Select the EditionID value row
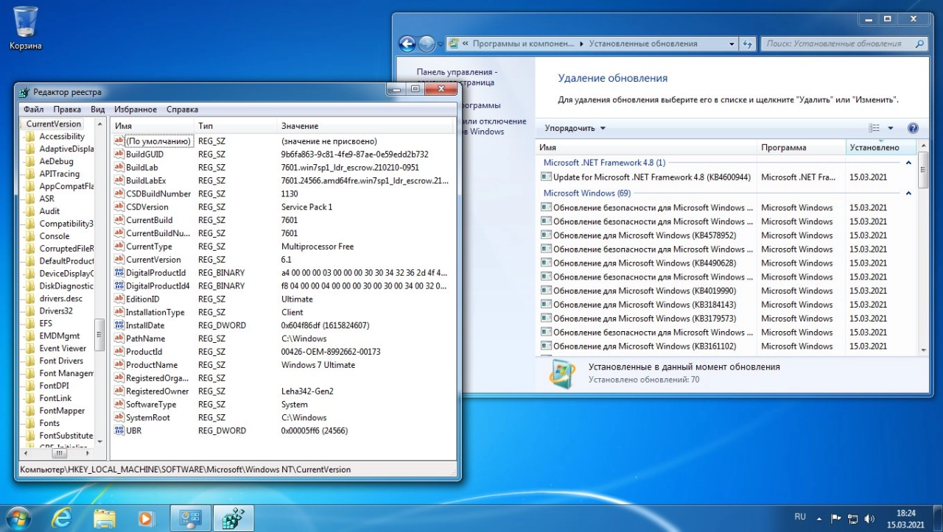The image size is (943, 532). pyautogui.click(x=284, y=299)
